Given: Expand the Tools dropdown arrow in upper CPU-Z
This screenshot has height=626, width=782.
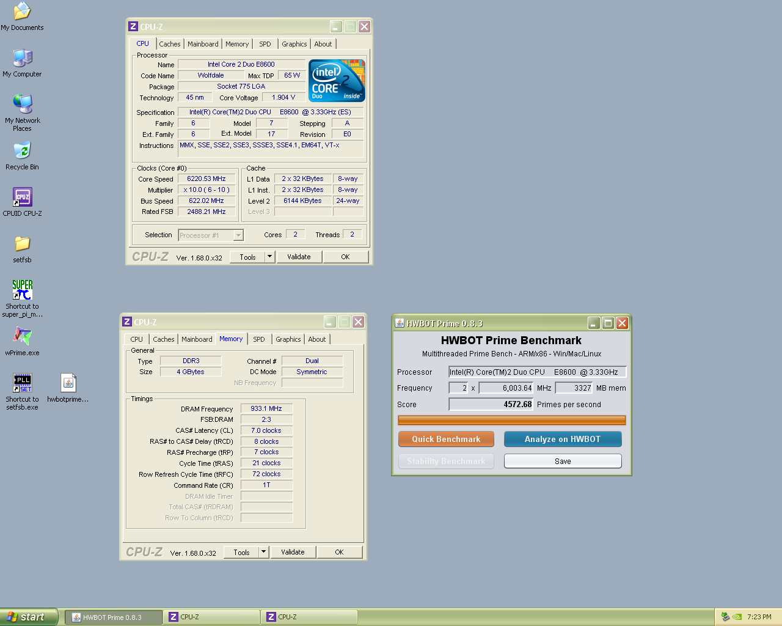Looking at the screenshot, I should pos(269,257).
